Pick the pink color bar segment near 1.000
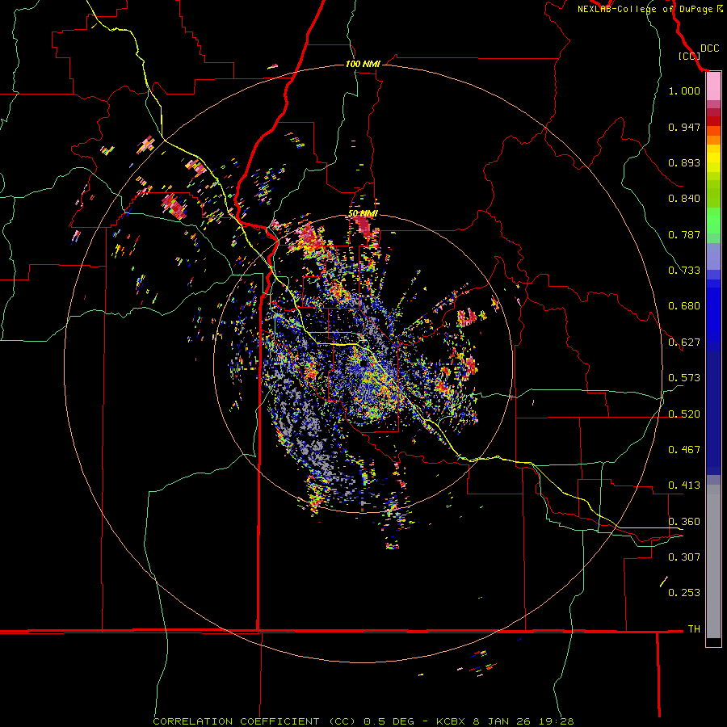 pyautogui.click(x=713, y=86)
